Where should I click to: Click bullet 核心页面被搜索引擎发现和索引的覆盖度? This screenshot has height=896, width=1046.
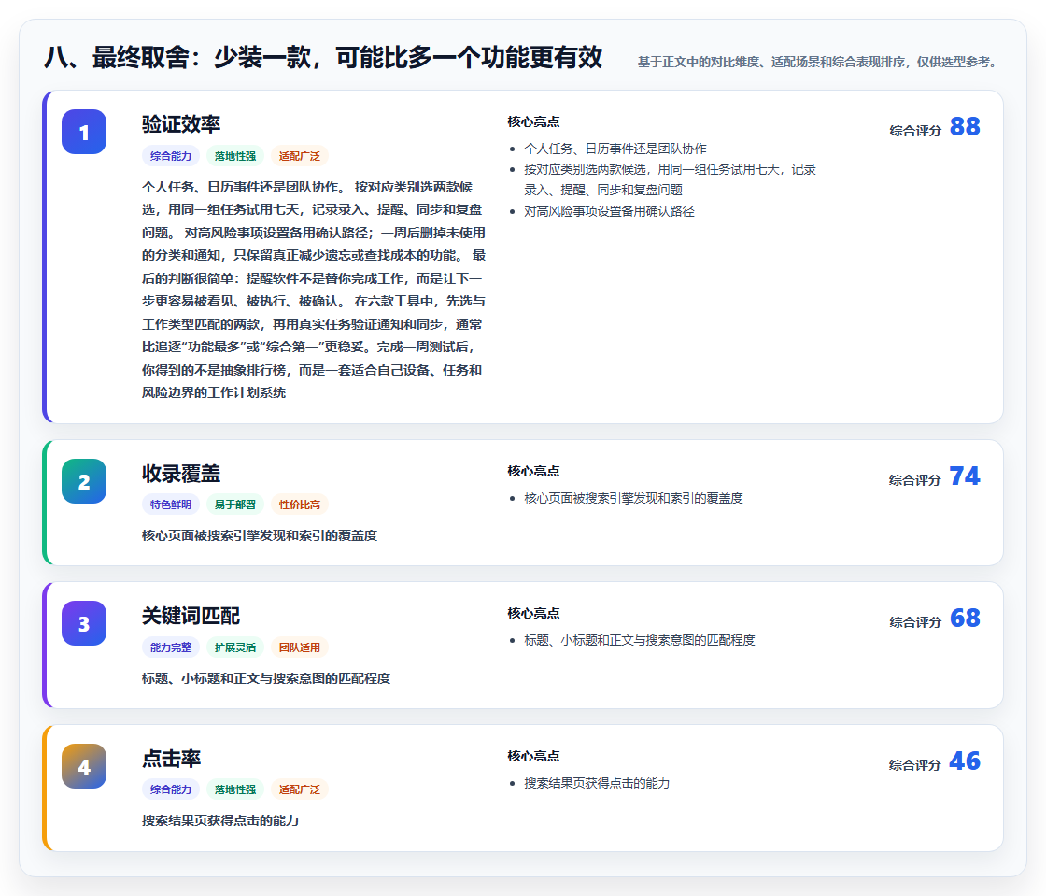(x=633, y=498)
